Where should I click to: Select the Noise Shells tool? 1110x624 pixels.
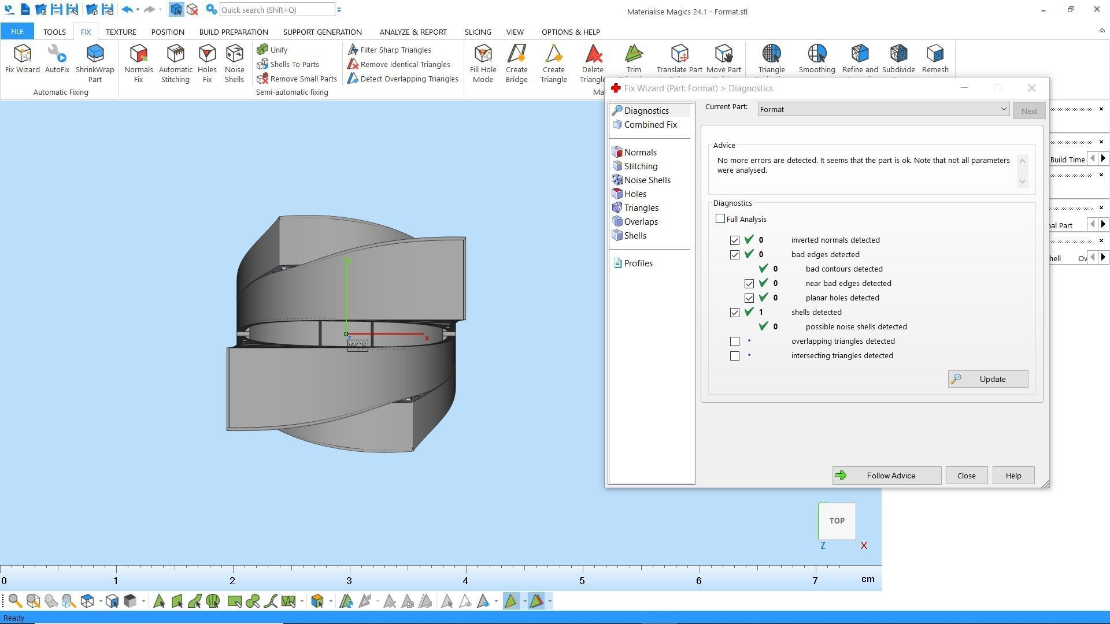pos(234,64)
